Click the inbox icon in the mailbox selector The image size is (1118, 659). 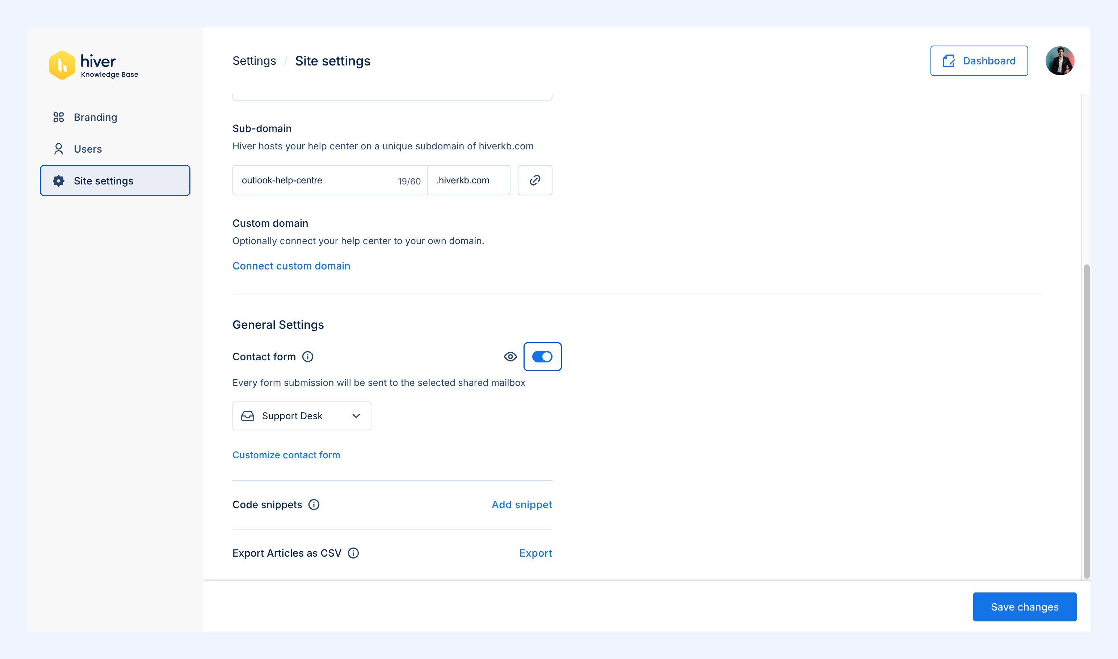click(248, 416)
